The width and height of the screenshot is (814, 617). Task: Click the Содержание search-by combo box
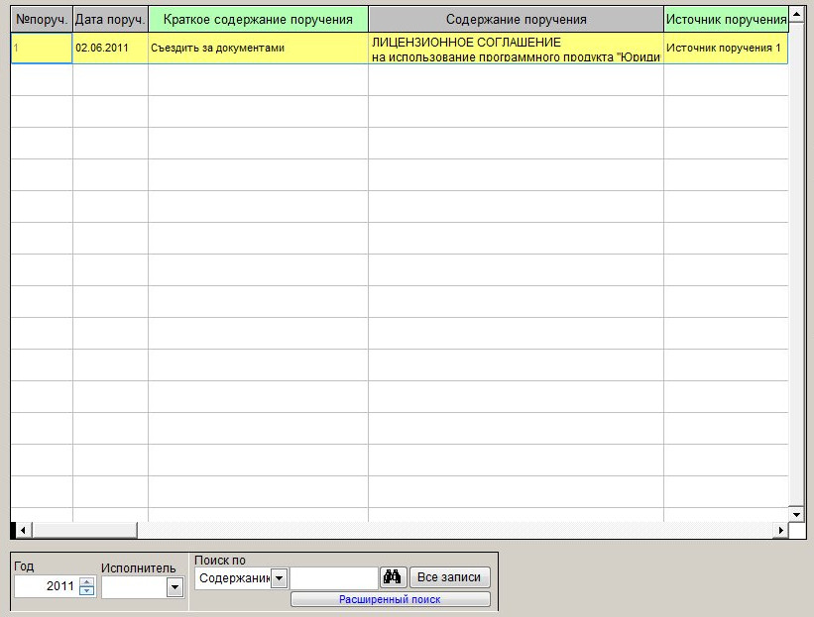pyautogui.click(x=241, y=578)
